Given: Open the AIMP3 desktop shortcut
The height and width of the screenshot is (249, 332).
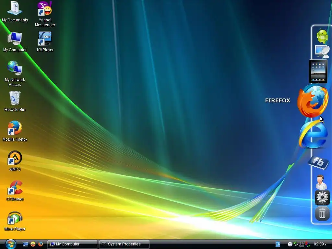Looking at the screenshot, I should 15,161.
